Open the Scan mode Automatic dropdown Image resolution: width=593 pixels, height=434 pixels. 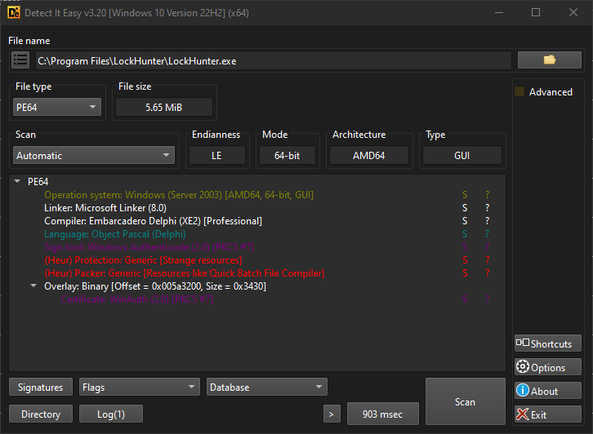click(x=94, y=155)
